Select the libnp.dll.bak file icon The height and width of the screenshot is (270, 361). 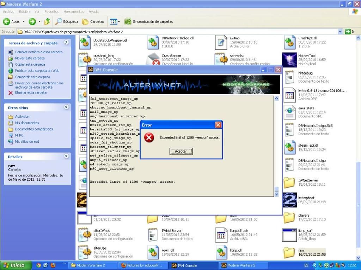coord(221,235)
